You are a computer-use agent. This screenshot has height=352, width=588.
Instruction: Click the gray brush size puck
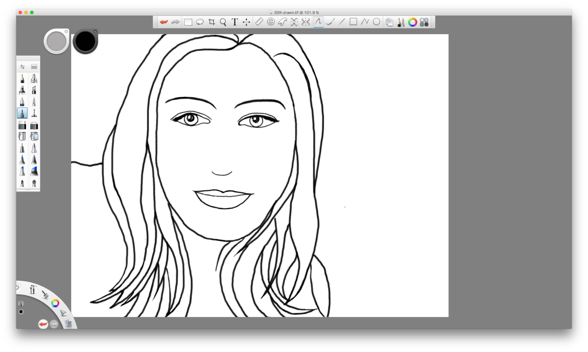tap(56, 42)
